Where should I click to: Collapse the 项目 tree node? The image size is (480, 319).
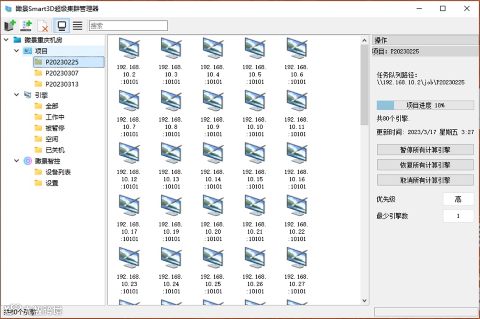[16, 51]
